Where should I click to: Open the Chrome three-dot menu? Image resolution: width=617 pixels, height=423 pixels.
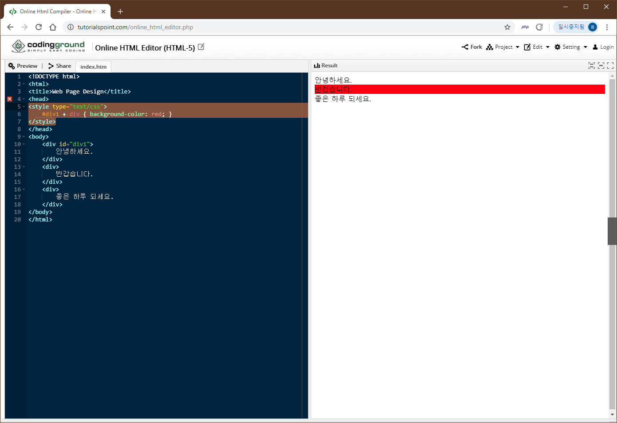coord(607,27)
